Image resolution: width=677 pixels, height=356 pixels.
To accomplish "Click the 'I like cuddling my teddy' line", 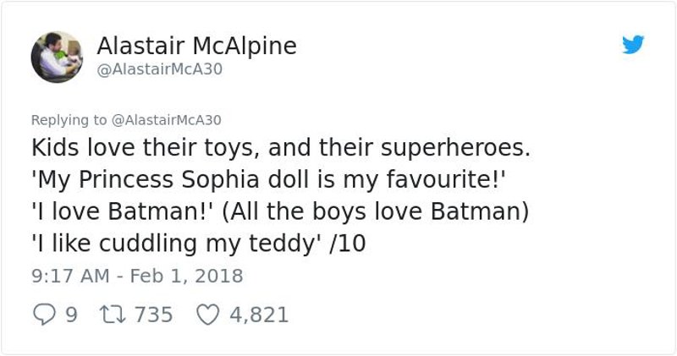I will (x=176, y=244).
